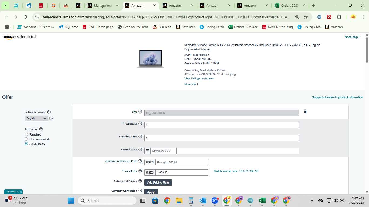This screenshot has width=369, height=207.
Task: Select the All attributes radio button
Action: pos(26,144)
